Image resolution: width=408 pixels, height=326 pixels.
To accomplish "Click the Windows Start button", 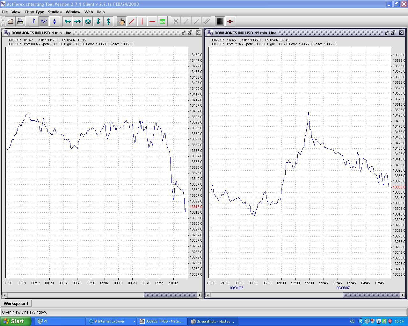I will coord(15,321).
